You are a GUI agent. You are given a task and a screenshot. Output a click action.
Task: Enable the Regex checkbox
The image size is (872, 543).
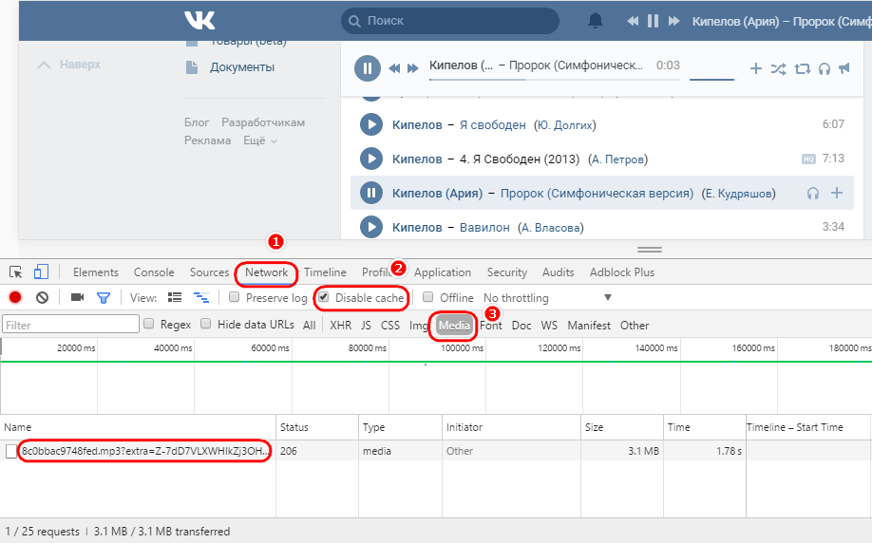[x=148, y=324]
